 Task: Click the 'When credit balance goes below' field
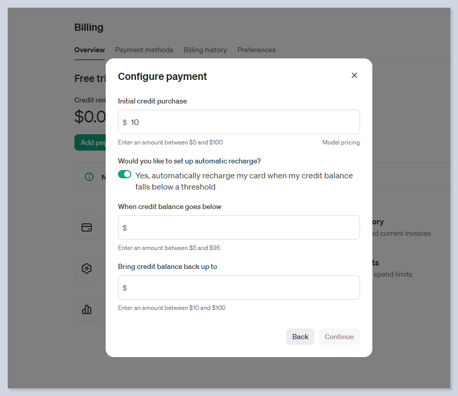click(244, 227)
